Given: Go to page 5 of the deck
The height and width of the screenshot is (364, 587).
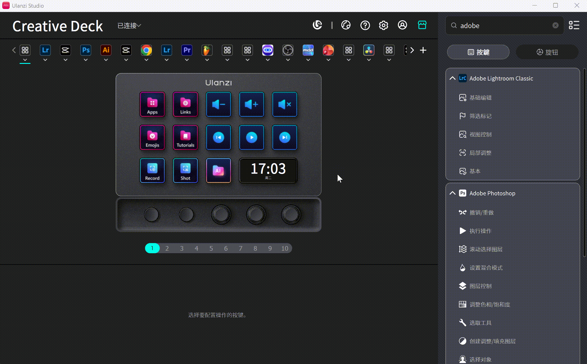Looking at the screenshot, I should tap(211, 248).
